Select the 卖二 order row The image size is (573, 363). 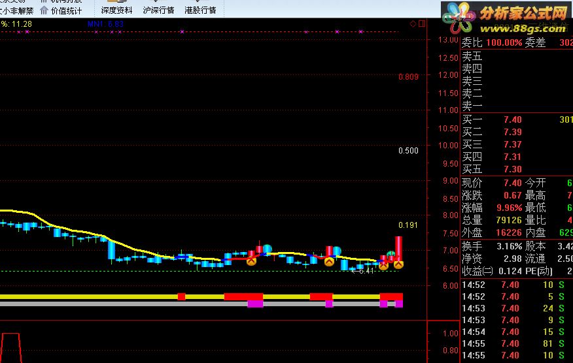517,94
